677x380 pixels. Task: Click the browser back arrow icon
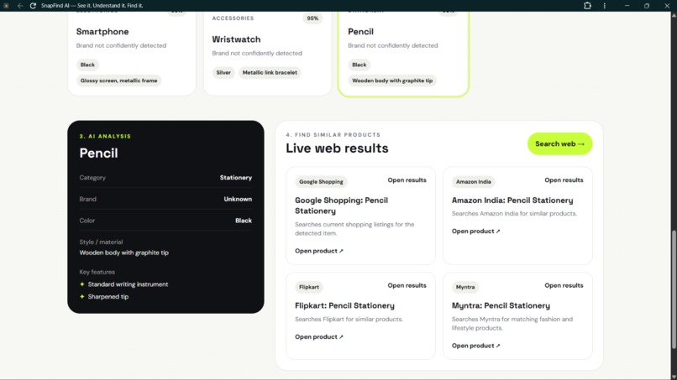tap(20, 6)
